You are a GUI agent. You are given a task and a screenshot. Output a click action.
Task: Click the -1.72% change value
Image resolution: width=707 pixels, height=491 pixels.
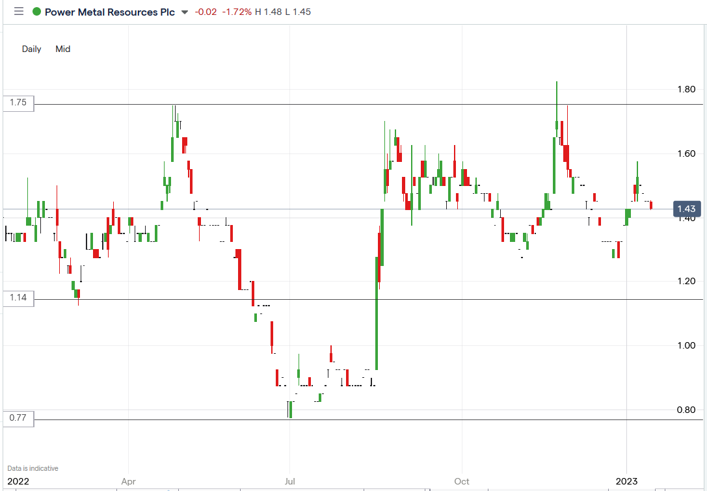pyautogui.click(x=237, y=12)
